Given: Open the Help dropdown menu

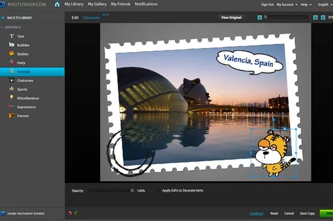Looking at the screenshot, I should (306, 5).
